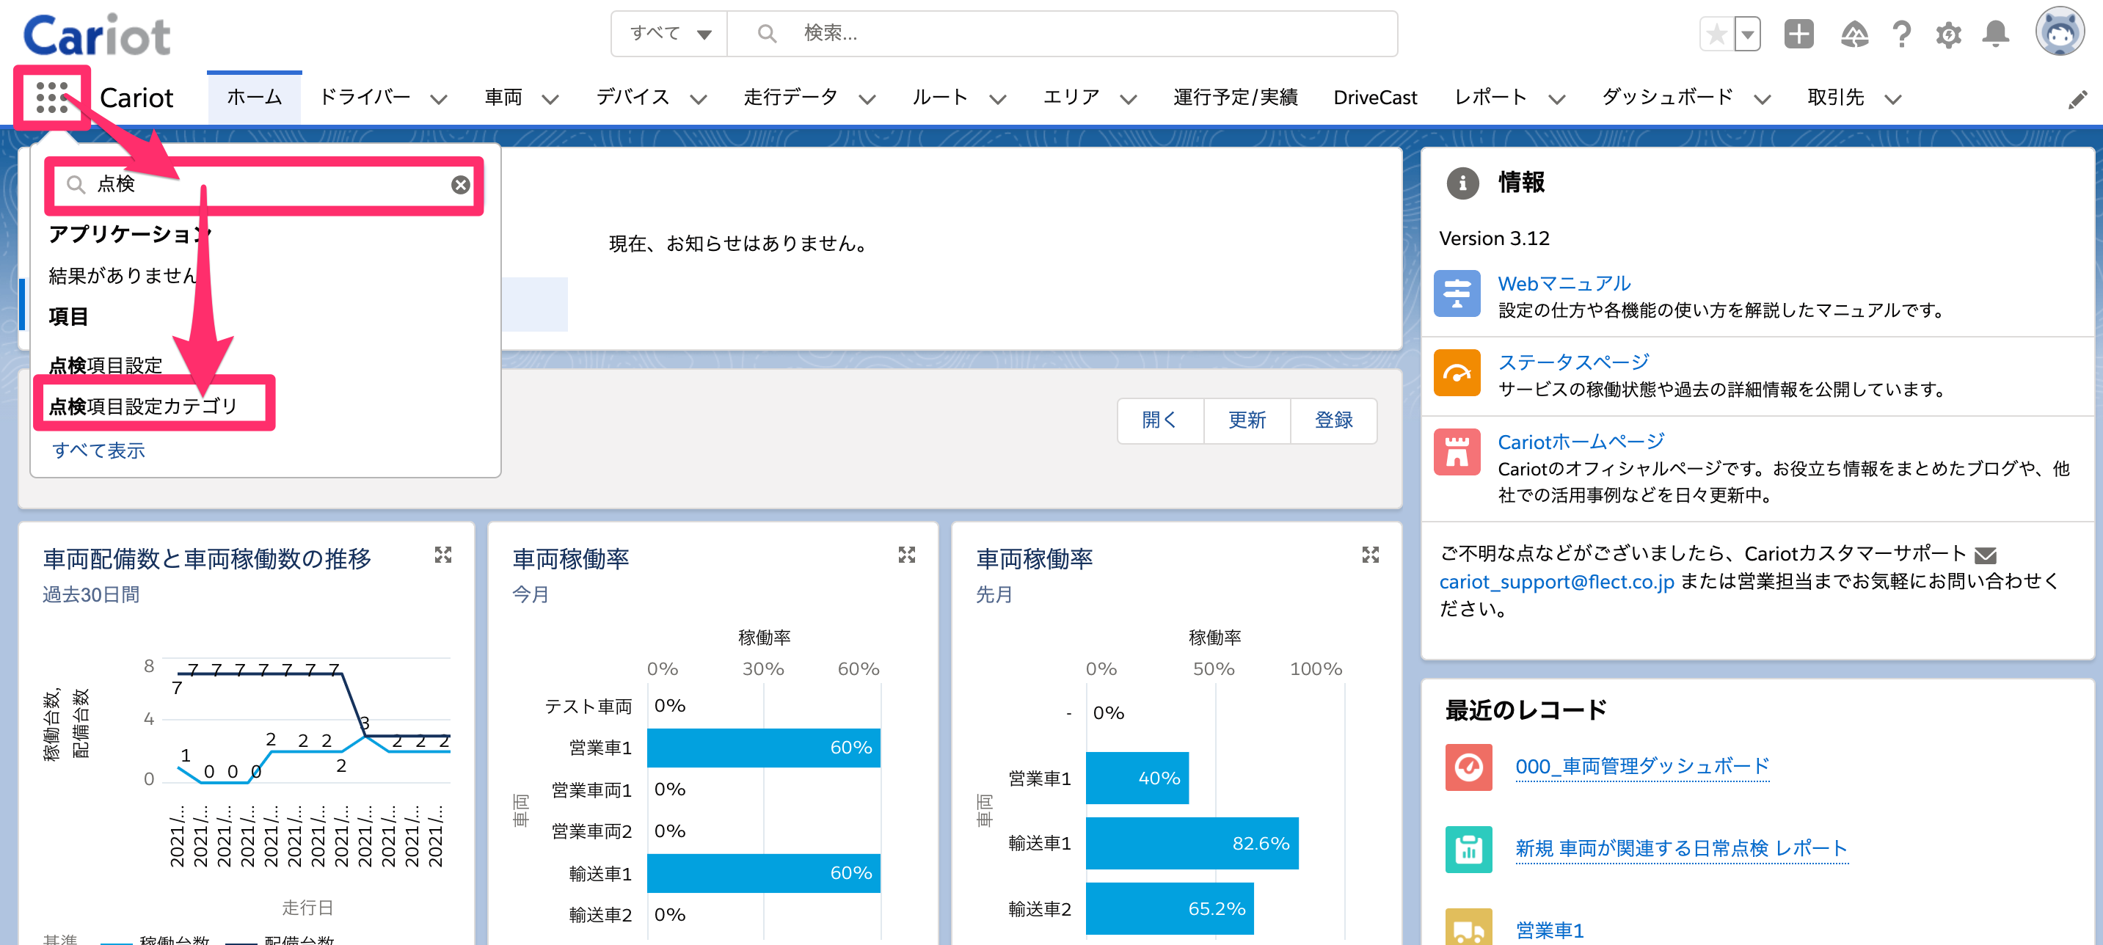
Task: Click the Cariotホームページ icon
Action: 1457,452
